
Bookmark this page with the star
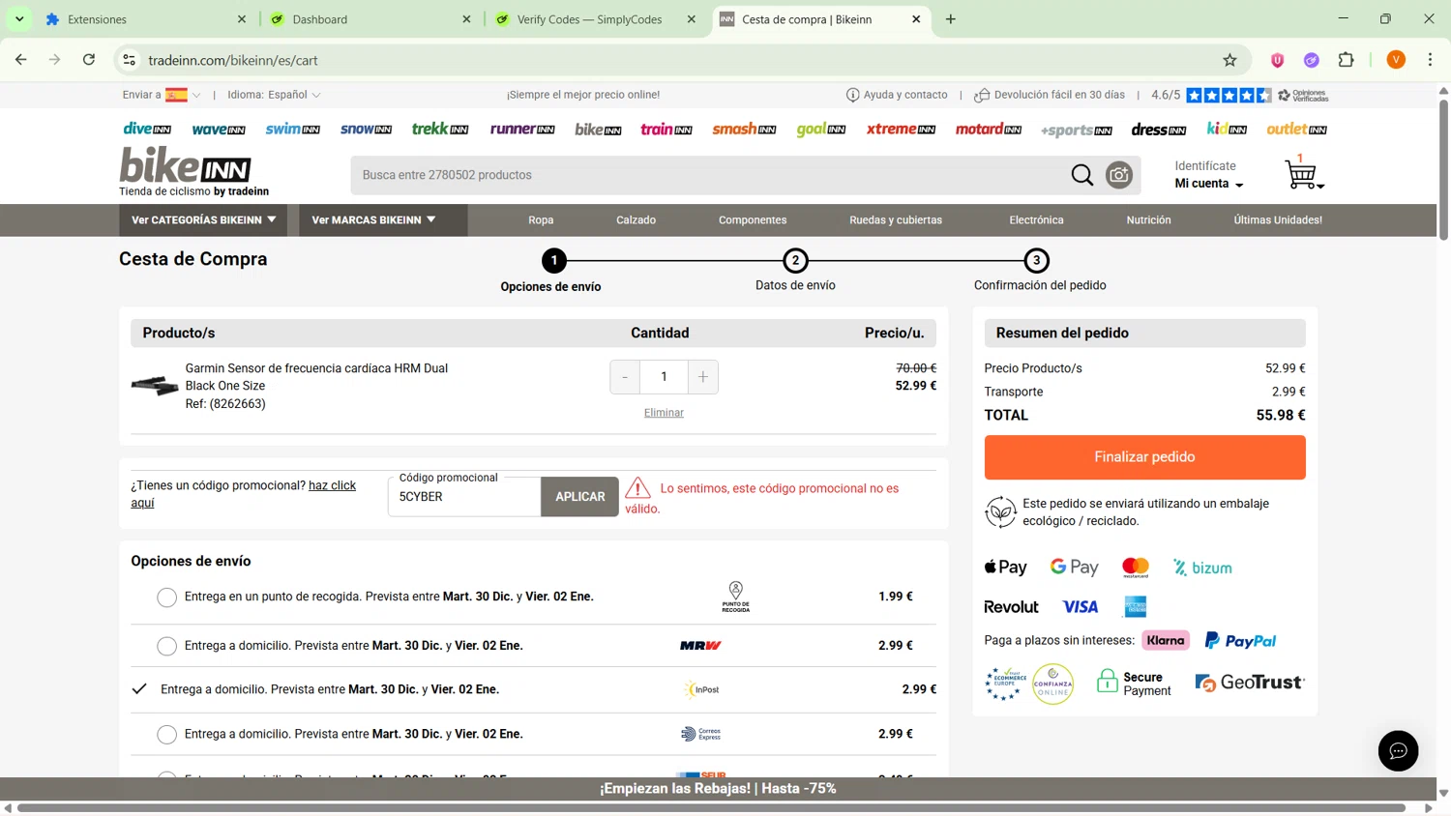[1229, 60]
